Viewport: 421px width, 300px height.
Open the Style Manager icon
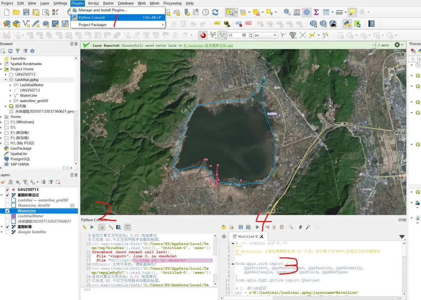(x=55, y=12)
